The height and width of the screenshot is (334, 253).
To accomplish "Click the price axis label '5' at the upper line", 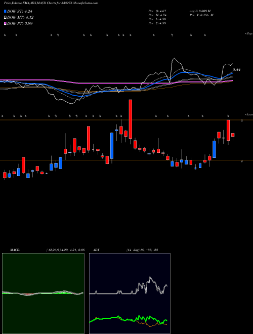I will [x=241, y=121].
